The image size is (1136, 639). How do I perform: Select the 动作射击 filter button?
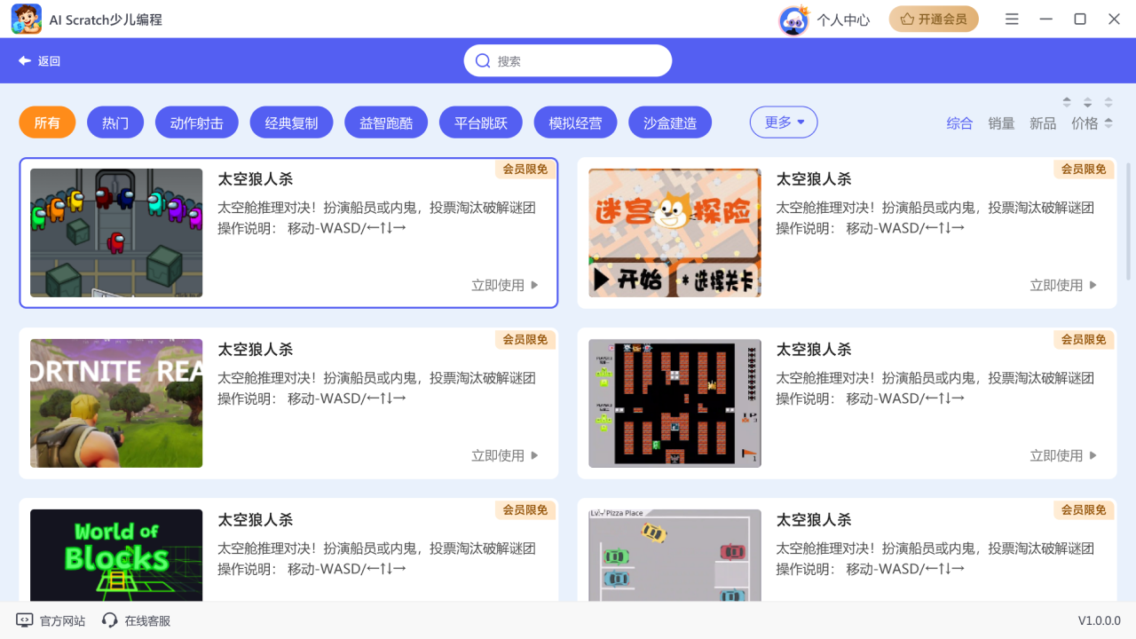[x=196, y=122]
